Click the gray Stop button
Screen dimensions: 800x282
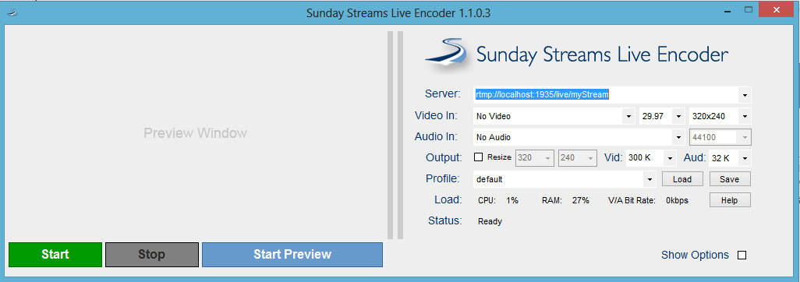pyautogui.click(x=151, y=255)
